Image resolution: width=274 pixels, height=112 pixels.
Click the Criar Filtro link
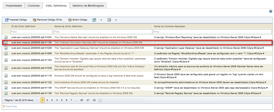click(x=11, y=106)
